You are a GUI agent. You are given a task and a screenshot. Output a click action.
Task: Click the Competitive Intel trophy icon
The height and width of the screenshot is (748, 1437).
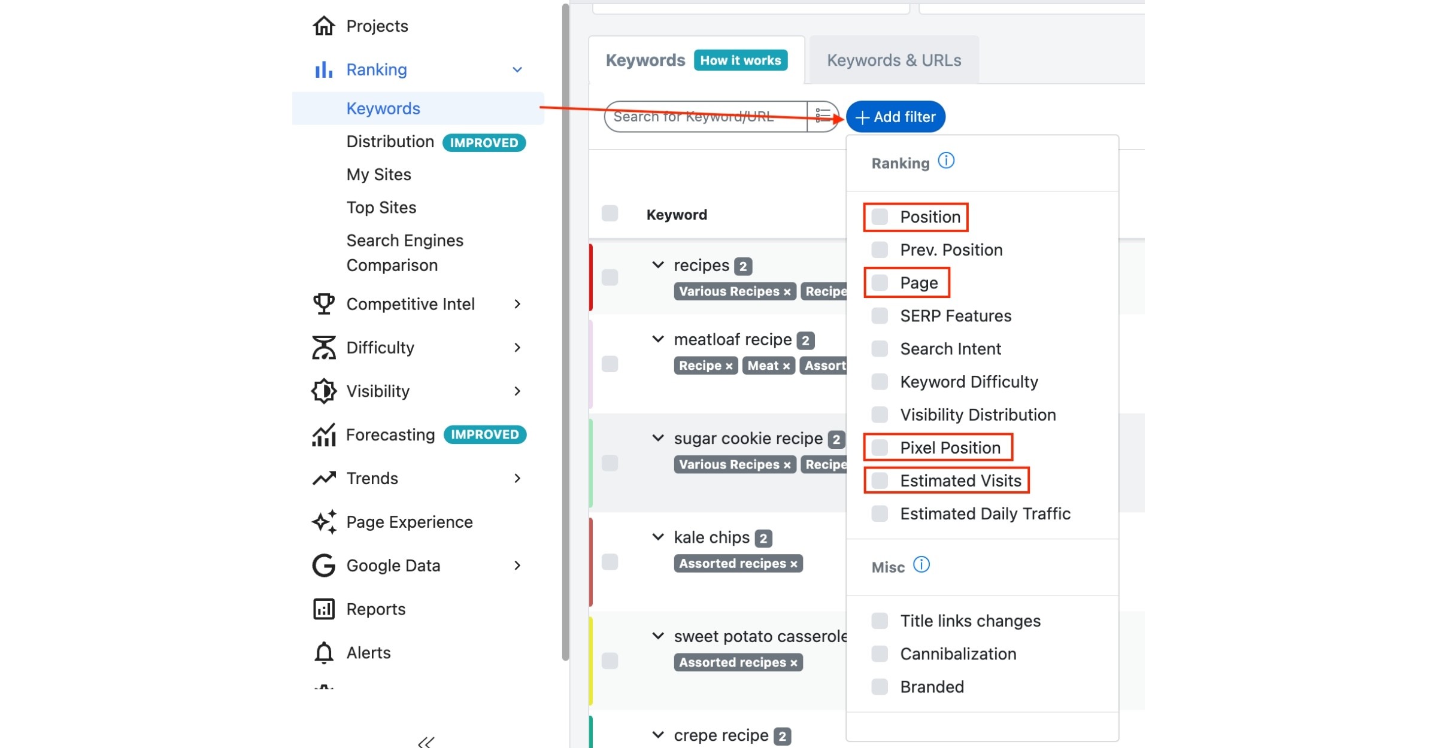point(323,303)
